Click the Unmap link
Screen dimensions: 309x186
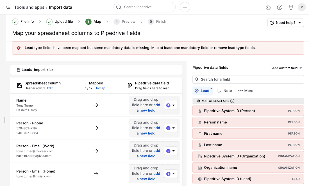coord(100,88)
